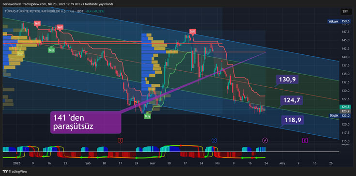Viewport: 356px width, 176px height.
Task: Click the faded Buy label on the volume profile
Action: [20, 53]
